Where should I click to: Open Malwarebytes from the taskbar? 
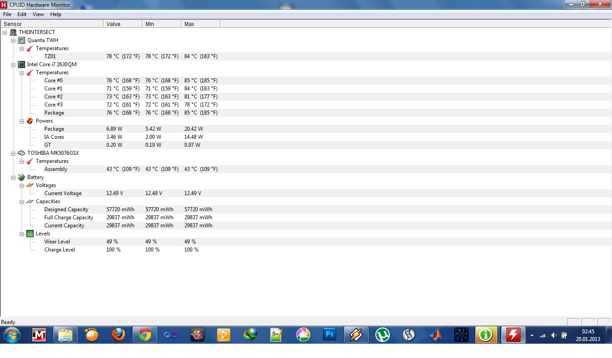pyautogui.click(x=39, y=335)
